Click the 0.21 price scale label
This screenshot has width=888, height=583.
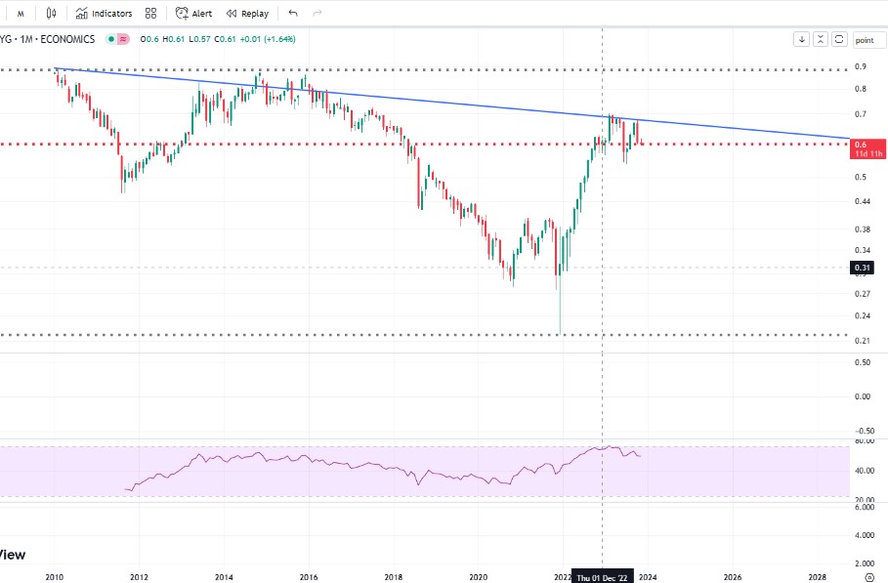[x=863, y=340]
